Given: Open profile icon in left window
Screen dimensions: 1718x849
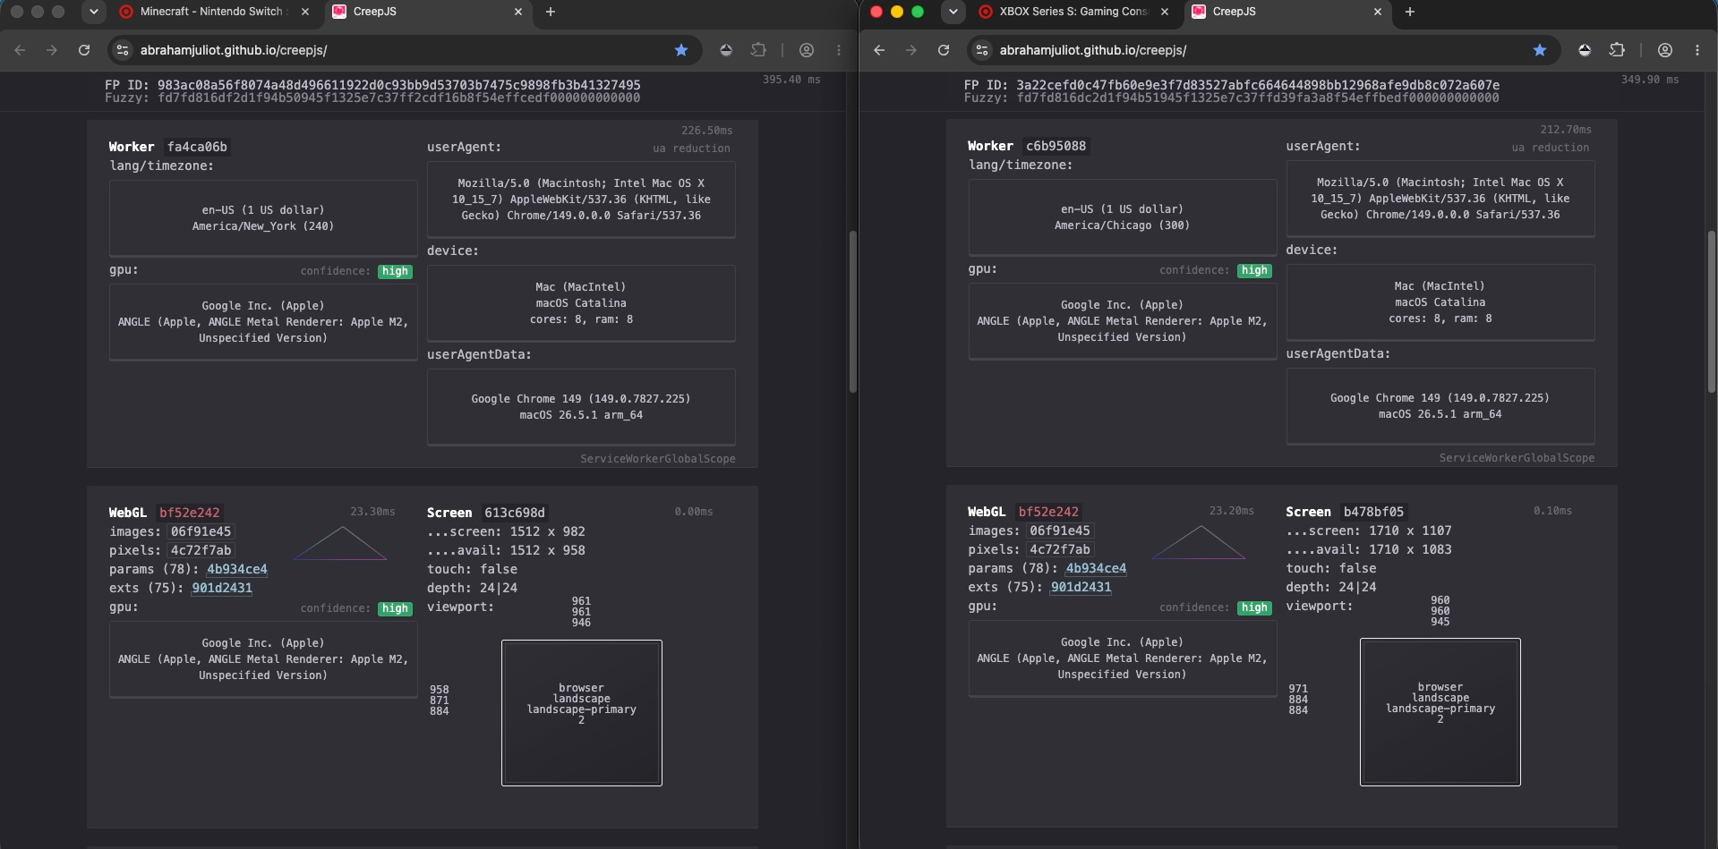Looking at the screenshot, I should pyautogui.click(x=807, y=50).
